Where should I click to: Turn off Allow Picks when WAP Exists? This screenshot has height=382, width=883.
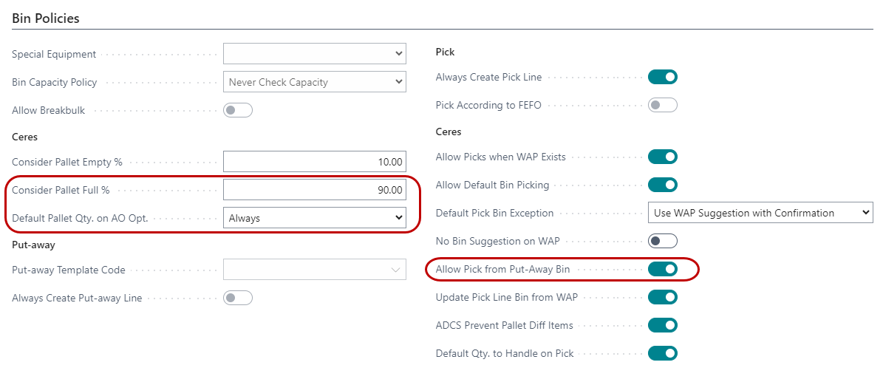click(662, 157)
